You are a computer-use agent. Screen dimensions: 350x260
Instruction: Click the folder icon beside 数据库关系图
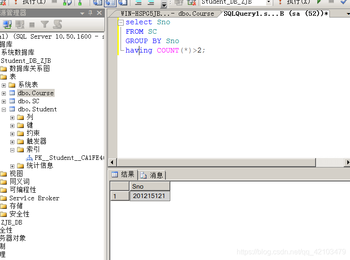3,68
